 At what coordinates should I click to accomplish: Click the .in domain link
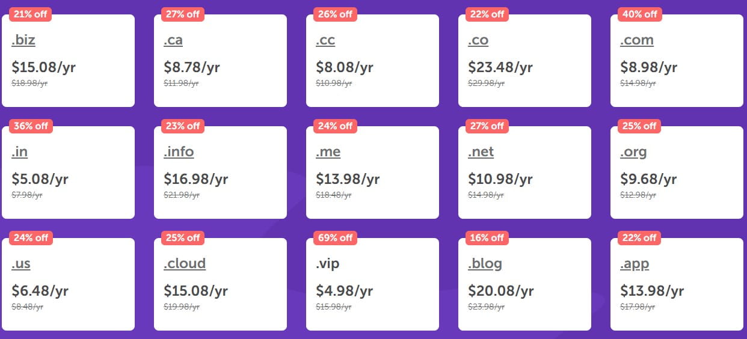(20, 152)
